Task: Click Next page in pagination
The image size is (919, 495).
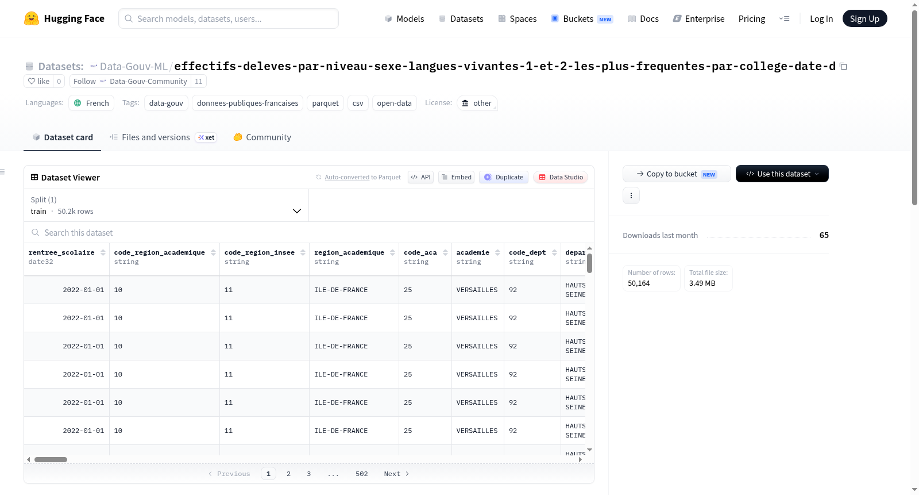Action: point(396,474)
